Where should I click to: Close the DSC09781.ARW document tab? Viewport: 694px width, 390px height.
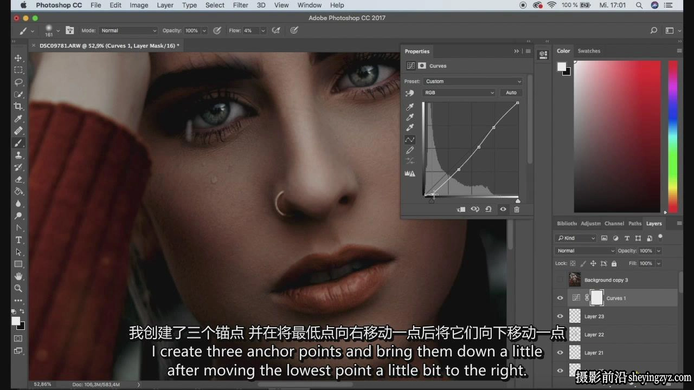click(34, 45)
